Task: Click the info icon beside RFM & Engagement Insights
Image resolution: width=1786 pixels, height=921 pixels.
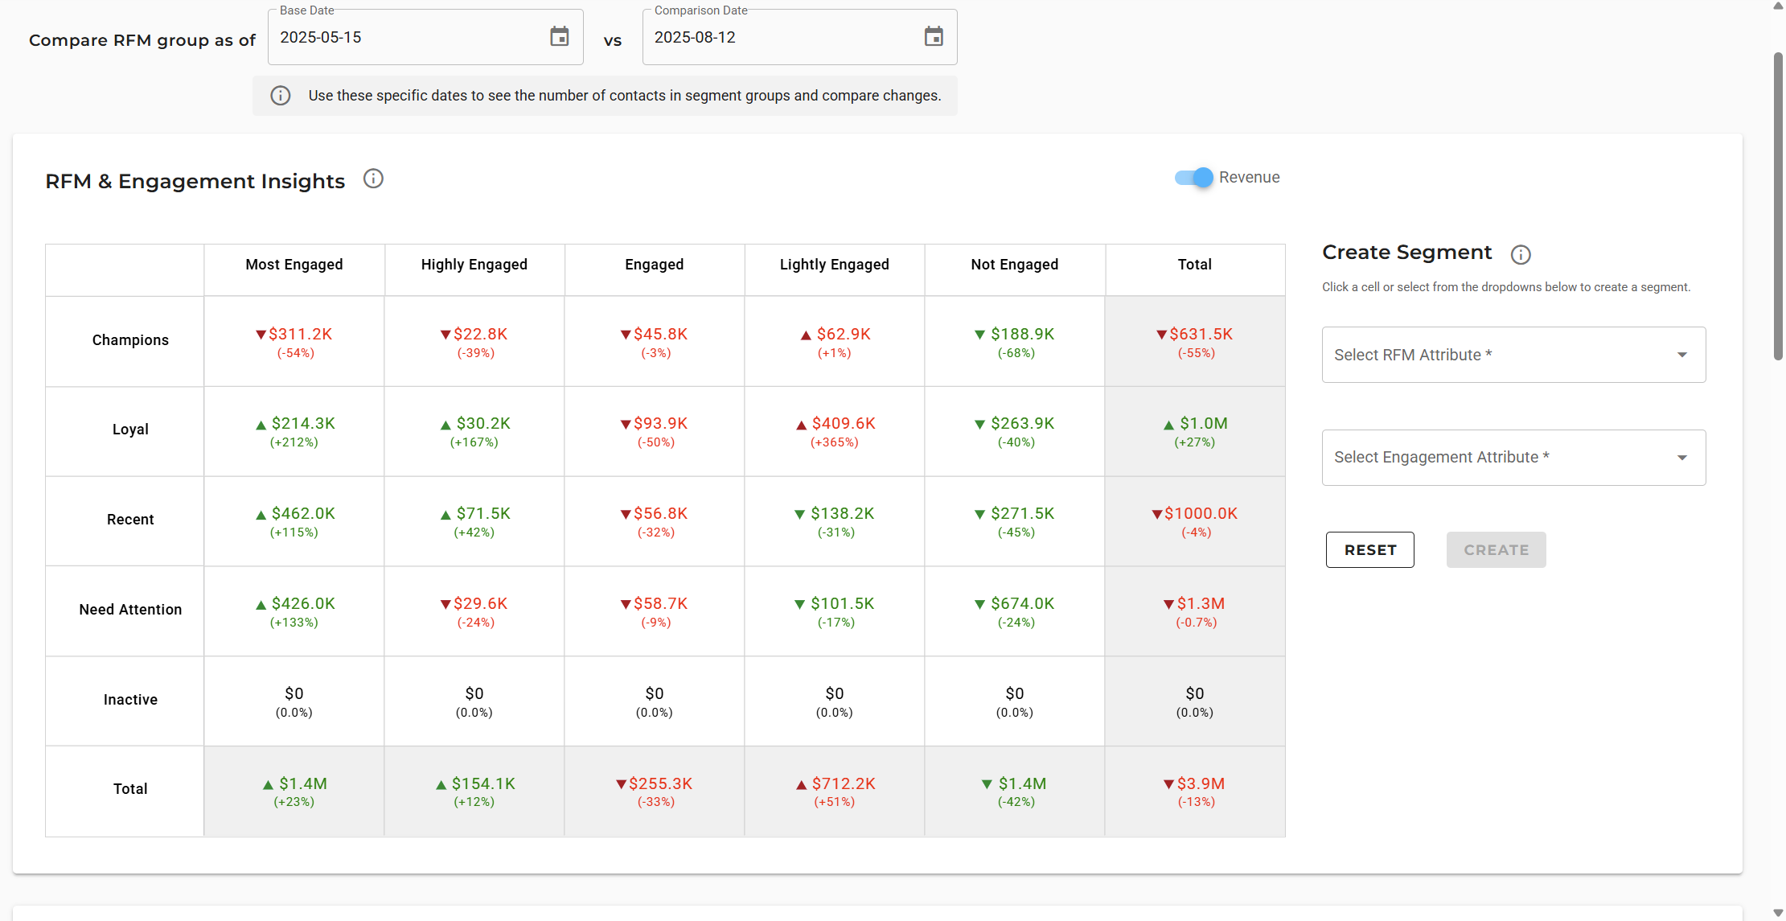Action: tap(373, 179)
